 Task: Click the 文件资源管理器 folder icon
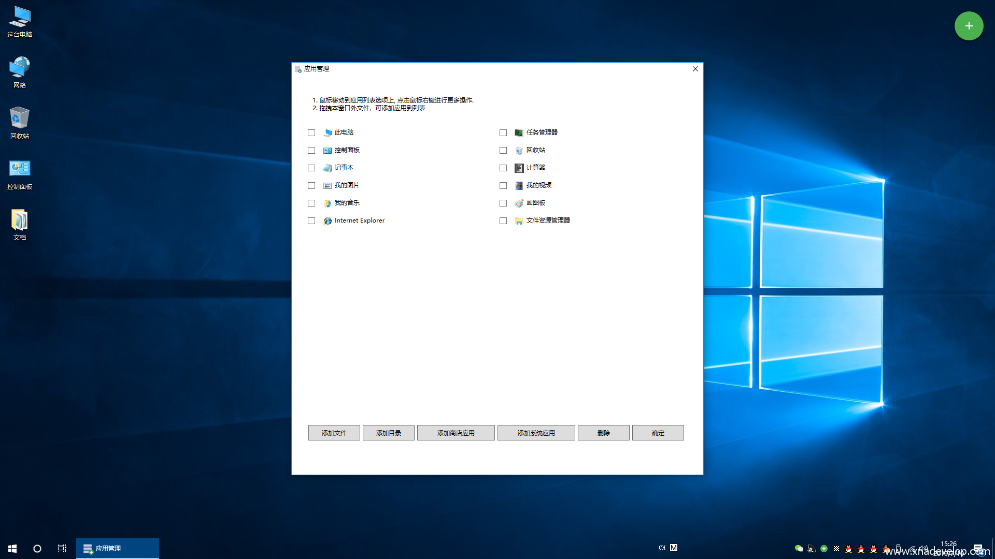click(x=519, y=221)
